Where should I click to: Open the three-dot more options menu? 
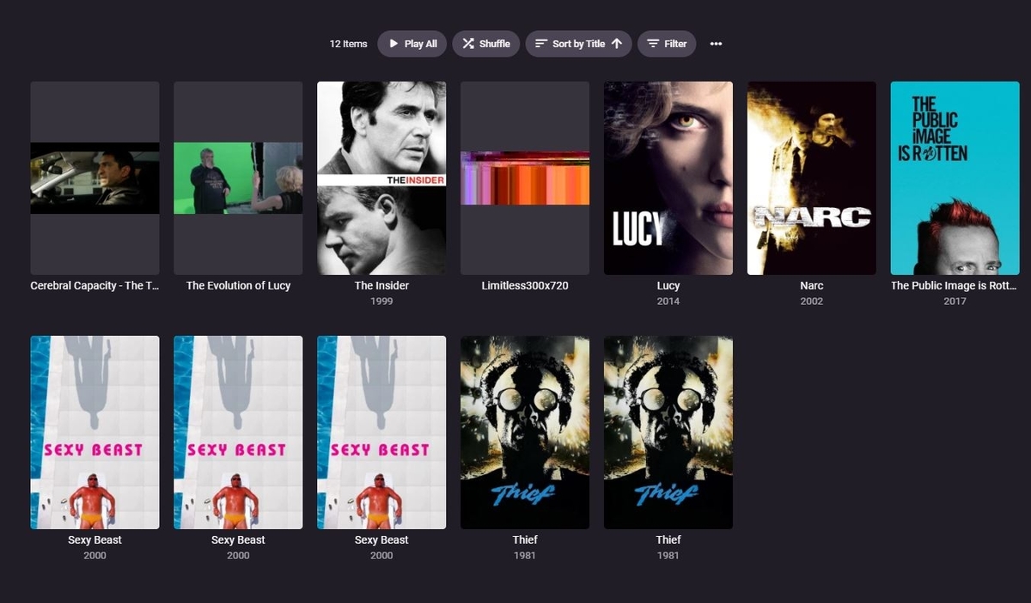pyautogui.click(x=716, y=44)
